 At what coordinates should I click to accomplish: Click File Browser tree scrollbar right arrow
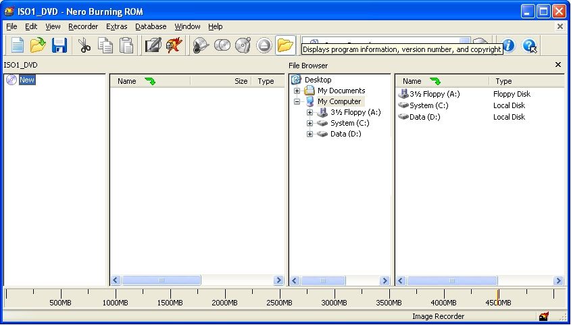(x=384, y=280)
